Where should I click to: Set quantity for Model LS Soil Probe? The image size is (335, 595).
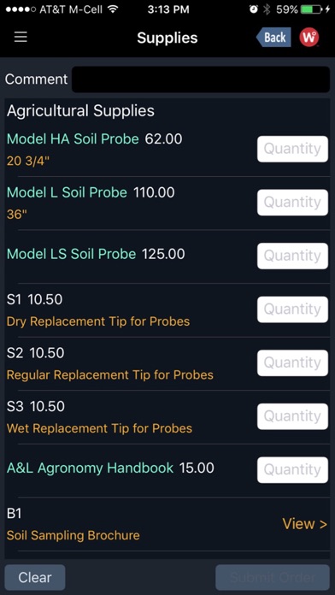point(292,256)
